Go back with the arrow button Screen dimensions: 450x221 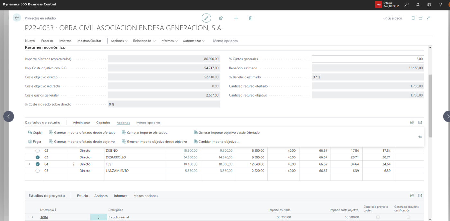click(17, 18)
